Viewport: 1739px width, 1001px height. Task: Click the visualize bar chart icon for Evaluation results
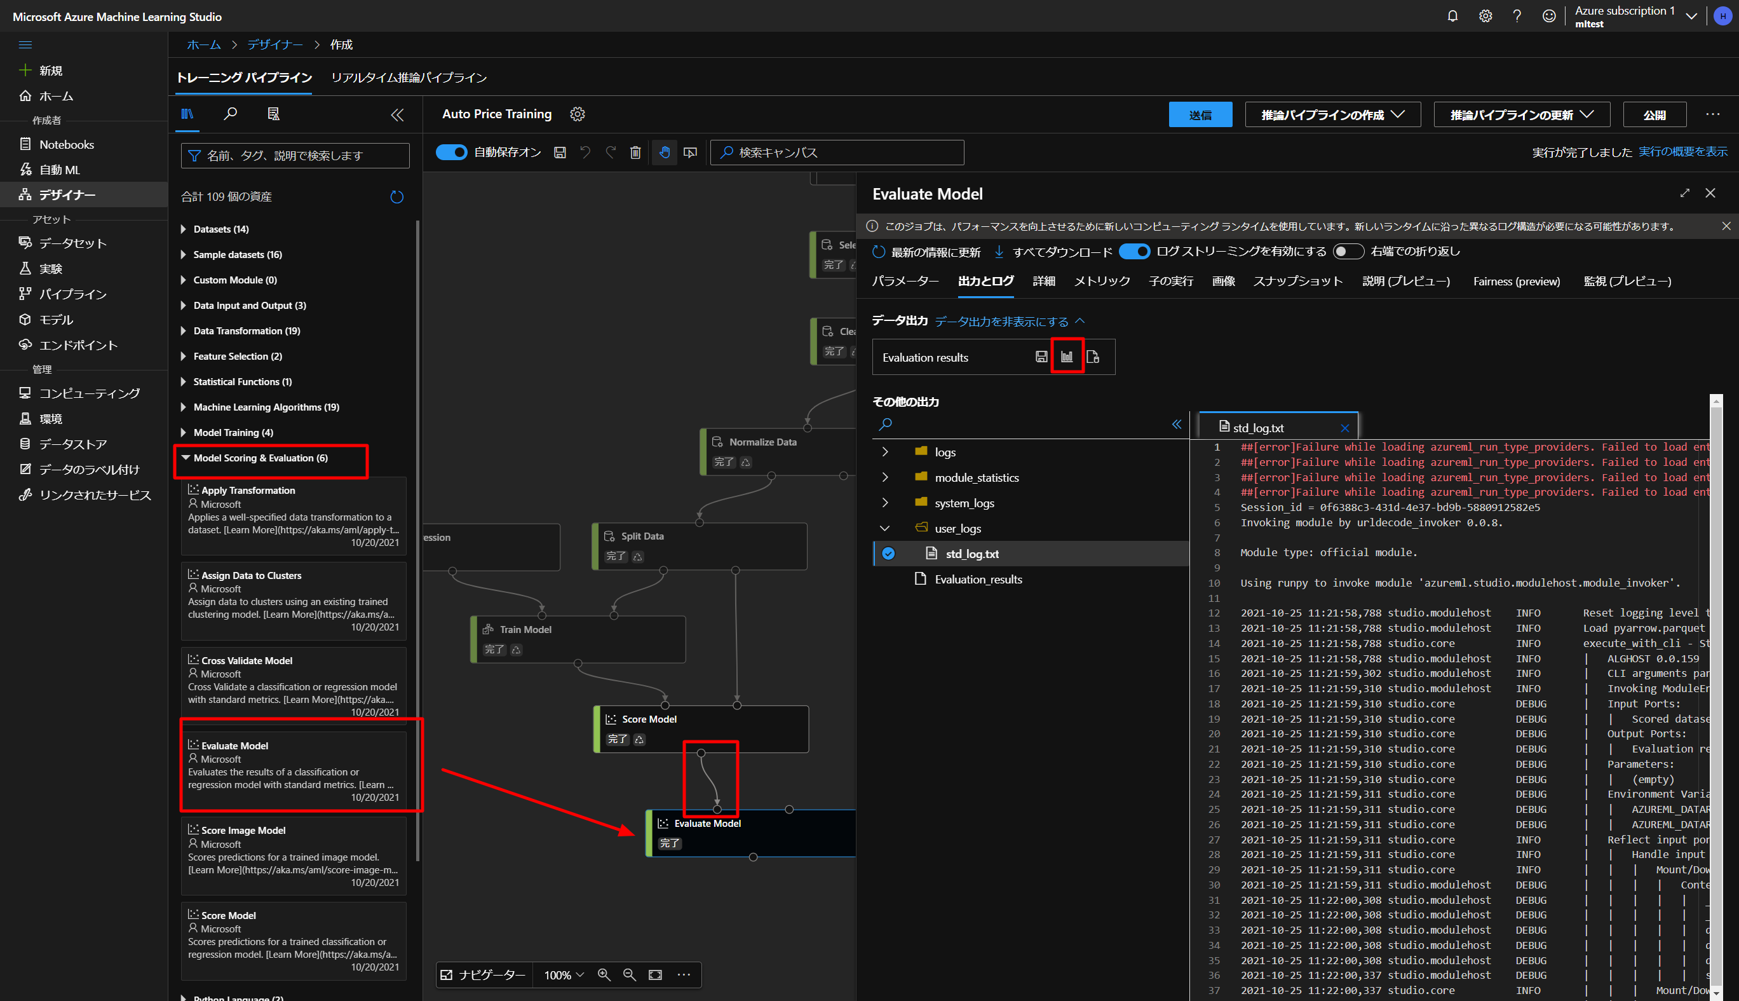coord(1066,357)
